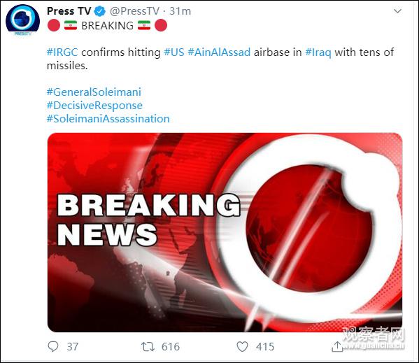Click the Press TV profile avatar
This screenshot has width=419, height=363.
(x=22, y=20)
